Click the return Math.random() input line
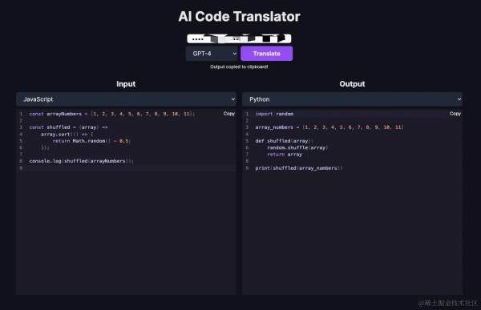Image resolution: width=481 pixels, height=310 pixels. 91,141
